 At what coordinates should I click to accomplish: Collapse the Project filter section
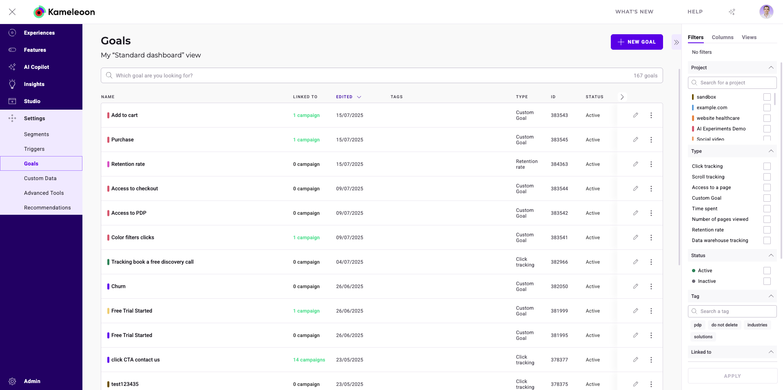point(771,68)
